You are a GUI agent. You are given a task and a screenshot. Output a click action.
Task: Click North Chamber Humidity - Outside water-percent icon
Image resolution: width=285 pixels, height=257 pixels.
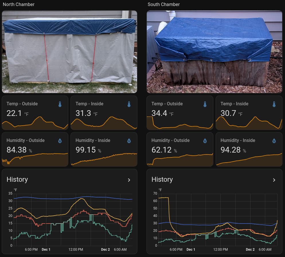click(60, 141)
